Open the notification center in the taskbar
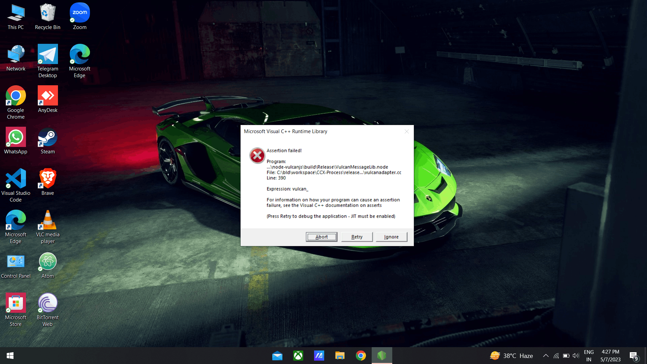Screen dimensions: 647x364 633,356
